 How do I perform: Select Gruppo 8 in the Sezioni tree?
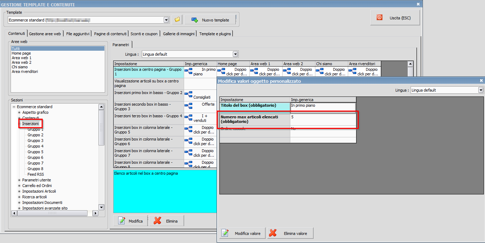(x=36, y=169)
